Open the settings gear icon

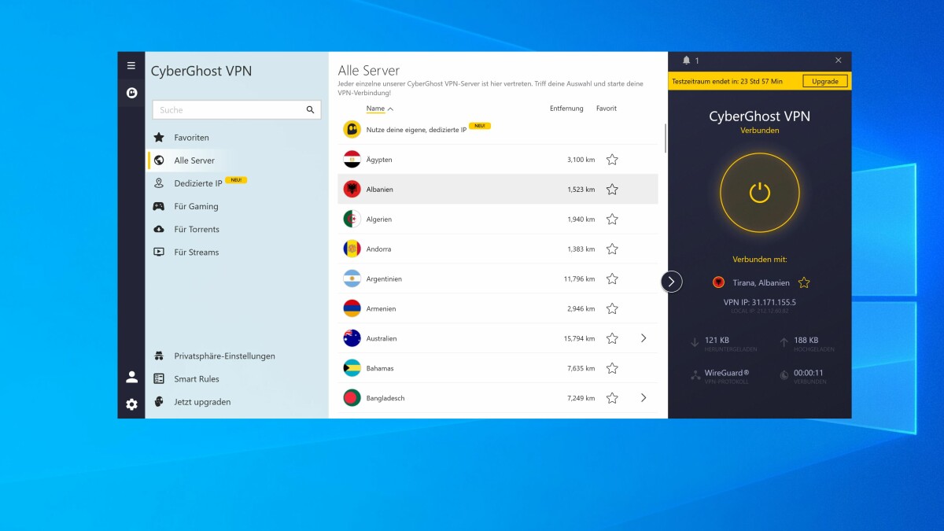pos(131,404)
